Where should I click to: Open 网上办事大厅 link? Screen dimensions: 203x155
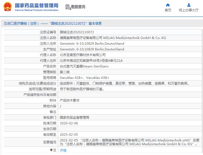(x=189, y=10)
